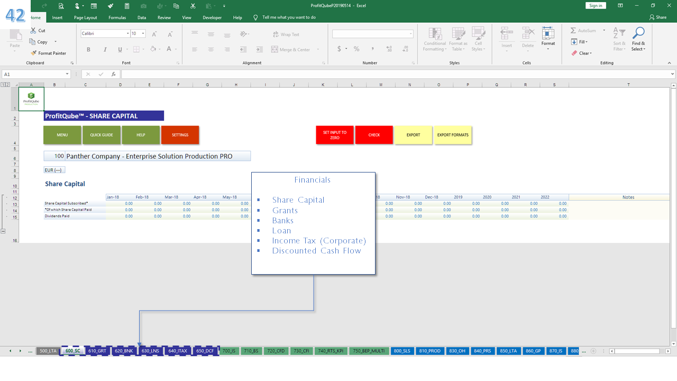Click outline level 1 button
This screenshot has width=677, height=381.
point(3,85)
